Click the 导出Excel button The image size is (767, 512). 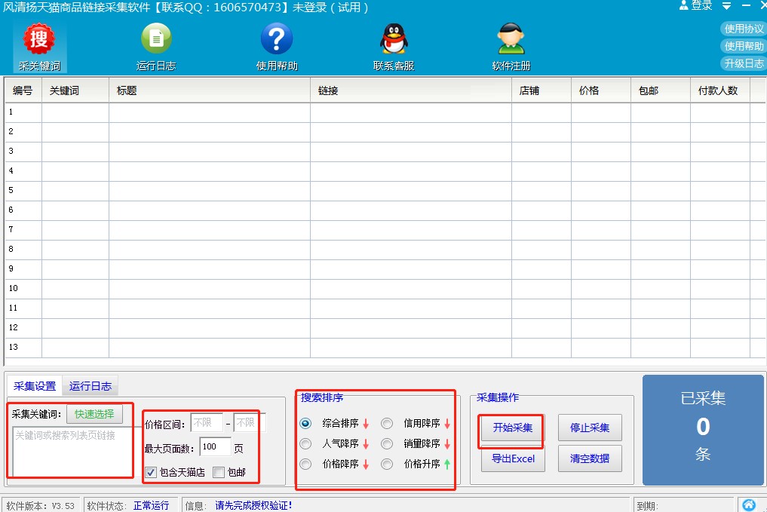[x=513, y=458]
